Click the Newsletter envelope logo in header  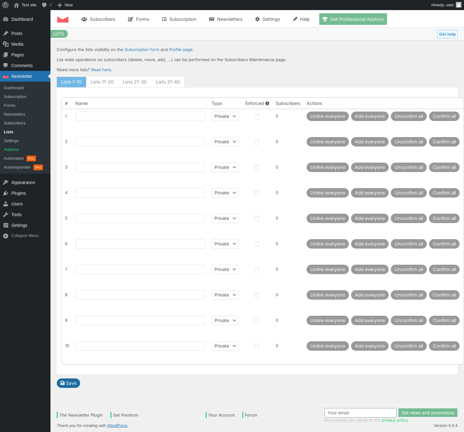pos(63,19)
